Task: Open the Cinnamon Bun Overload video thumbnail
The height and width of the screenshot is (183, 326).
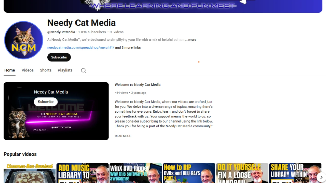Action: coord(30,173)
